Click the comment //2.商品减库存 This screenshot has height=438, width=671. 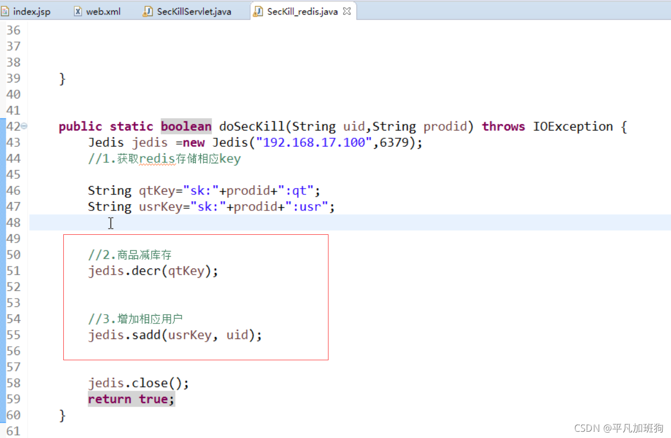tap(130, 255)
